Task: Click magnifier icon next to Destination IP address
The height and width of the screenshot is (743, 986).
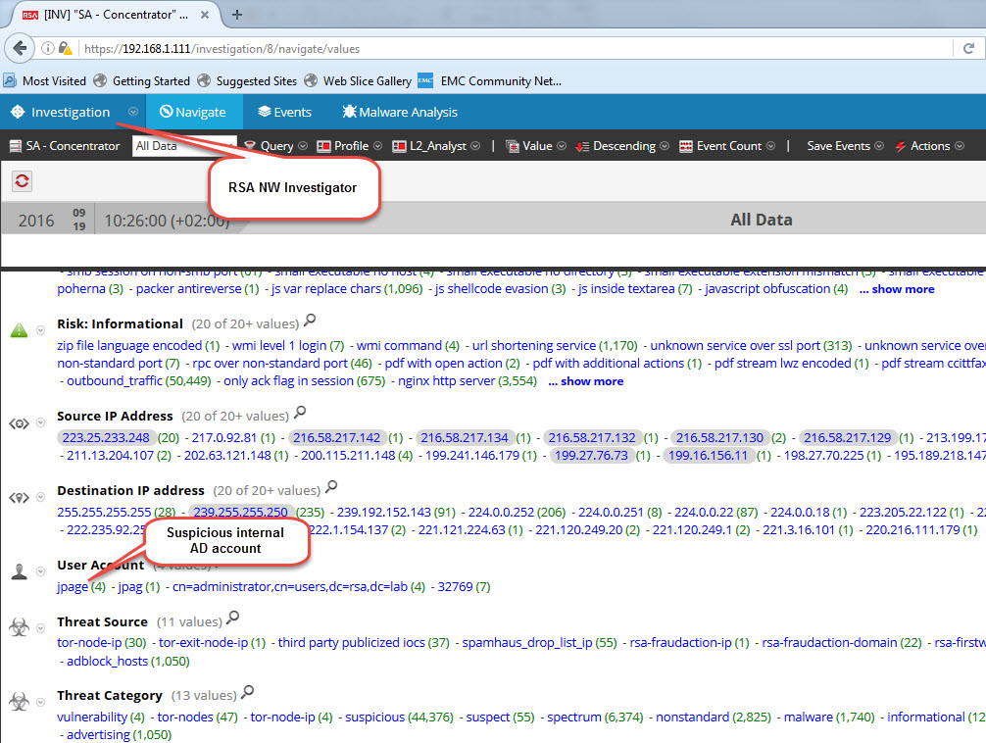Action: tap(332, 487)
